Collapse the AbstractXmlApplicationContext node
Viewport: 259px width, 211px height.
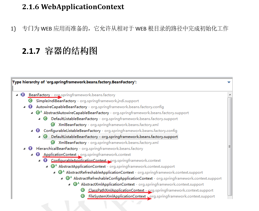pyautogui.click(x=69, y=184)
